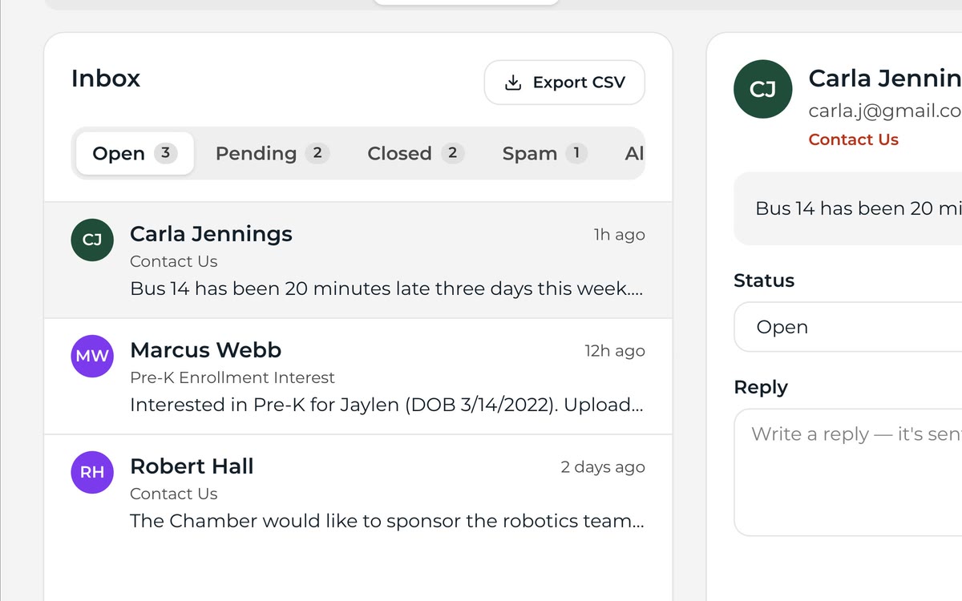
Task: Click Marcus Webb's MW avatar
Action: pyautogui.click(x=92, y=356)
